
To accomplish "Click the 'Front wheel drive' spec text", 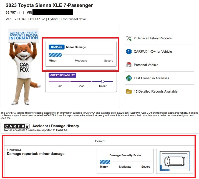I will coord(73,19).
